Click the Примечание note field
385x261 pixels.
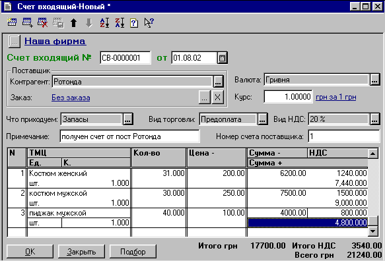pyautogui.click(x=129, y=136)
